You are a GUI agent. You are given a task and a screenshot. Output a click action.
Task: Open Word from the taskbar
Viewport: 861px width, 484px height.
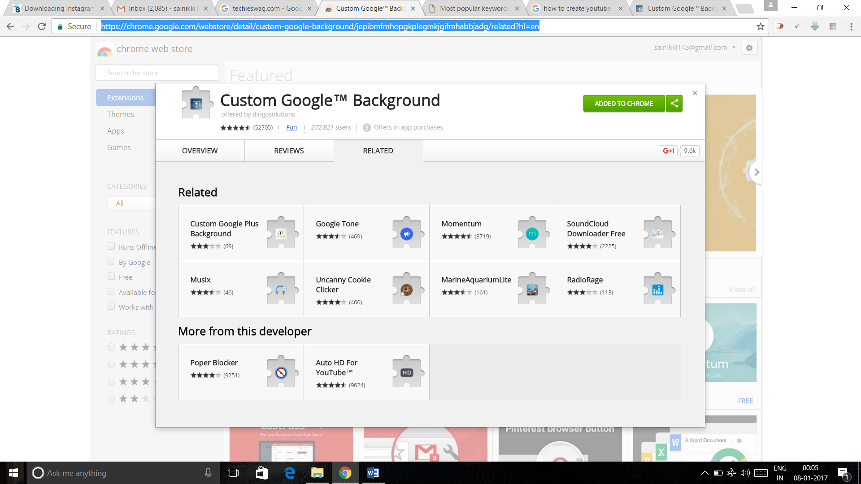[x=373, y=473]
